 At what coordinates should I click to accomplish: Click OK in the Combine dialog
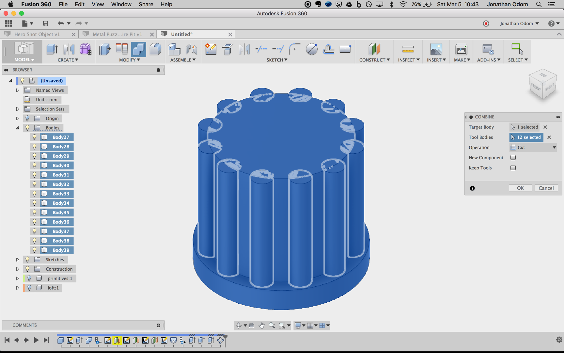520,188
